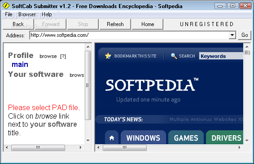Click browse link next to Your software
Screen dimensions: 254x164
77,75
